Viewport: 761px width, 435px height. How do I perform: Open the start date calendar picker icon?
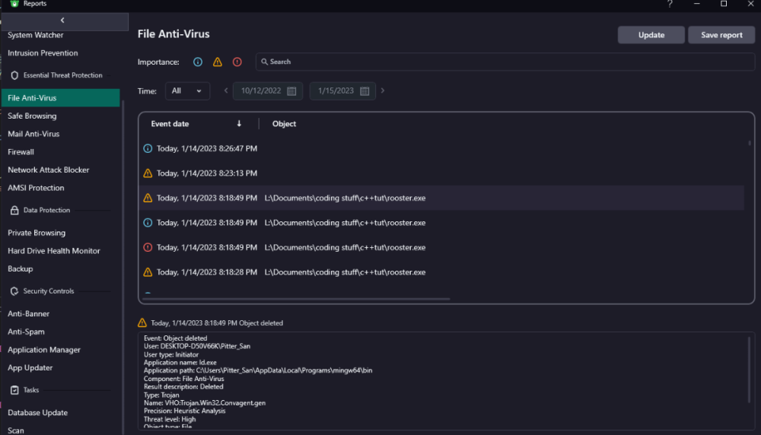[x=293, y=91]
